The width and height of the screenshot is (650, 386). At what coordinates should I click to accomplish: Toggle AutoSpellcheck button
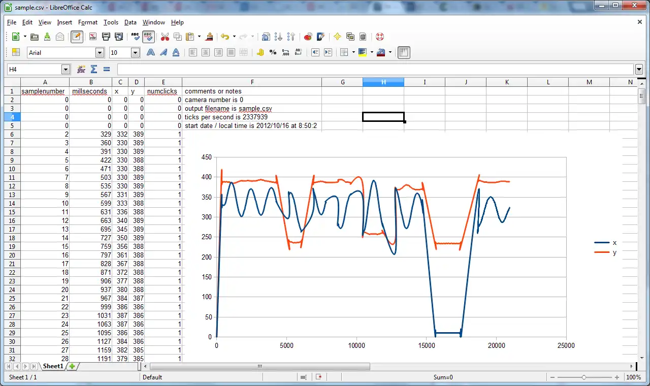[148, 37]
